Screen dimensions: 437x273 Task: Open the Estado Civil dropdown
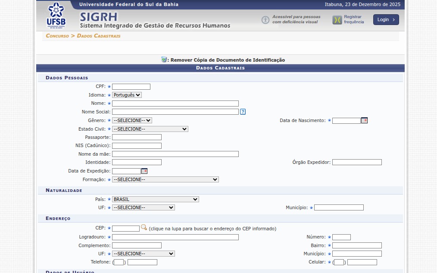click(150, 129)
